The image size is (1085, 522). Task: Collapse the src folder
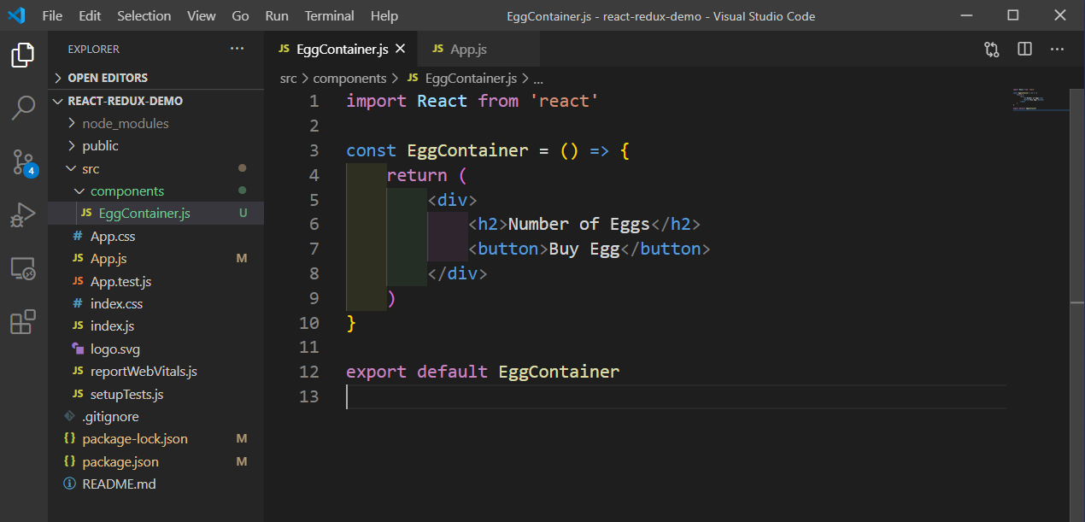pyautogui.click(x=155, y=168)
